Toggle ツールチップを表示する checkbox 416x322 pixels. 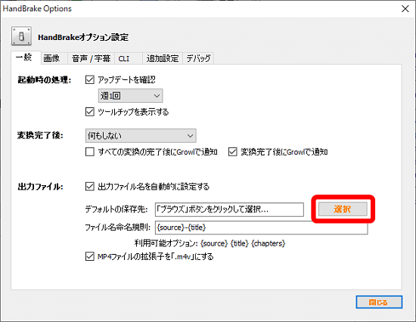pyautogui.click(x=90, y=112)
